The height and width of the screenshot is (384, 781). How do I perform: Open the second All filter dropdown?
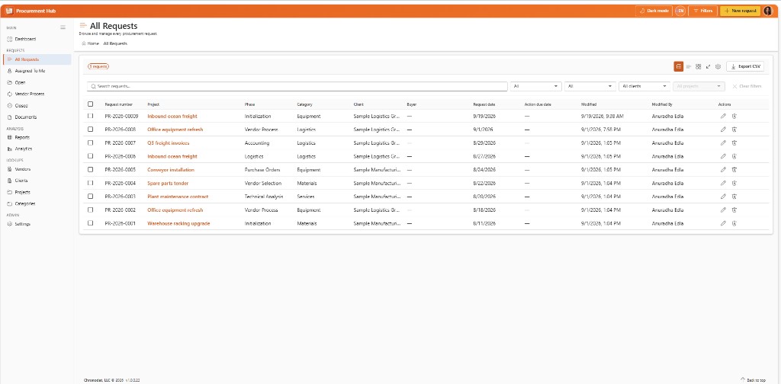click(591, 86)
